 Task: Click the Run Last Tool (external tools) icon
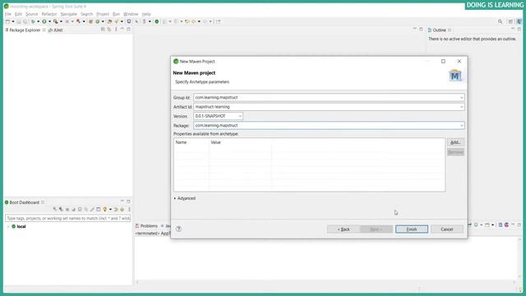coord(56,21)
